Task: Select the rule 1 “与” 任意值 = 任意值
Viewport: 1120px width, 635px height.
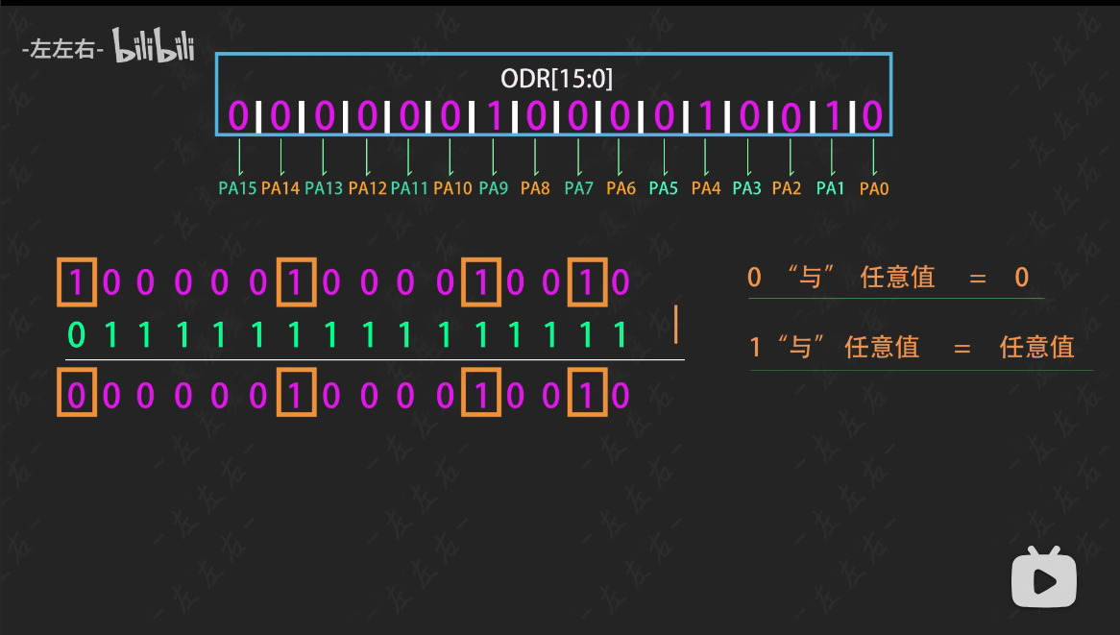Action: [912, 347]
